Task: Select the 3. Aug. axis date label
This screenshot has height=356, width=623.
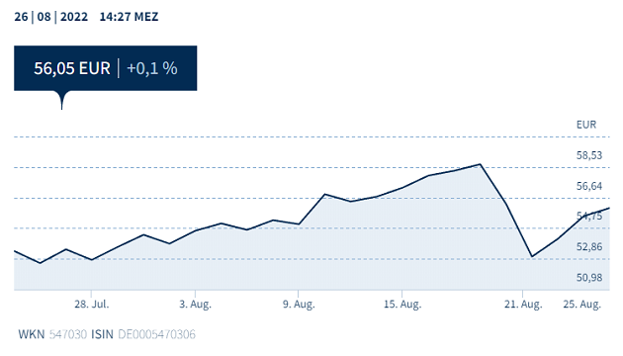Action: pyautogui.click(x=195, y=304)
